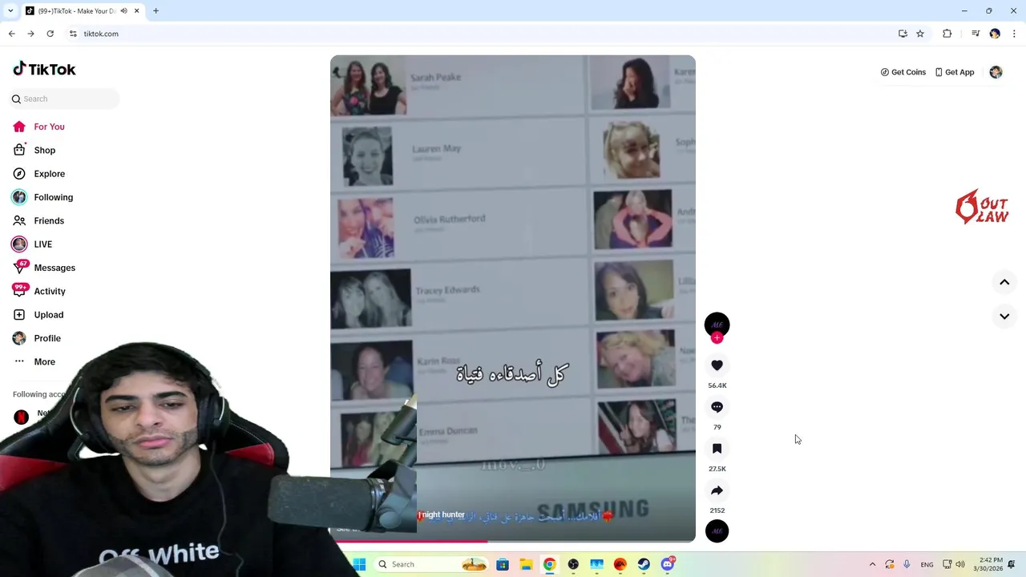Bookmark the video to favorites
The height and width of the screenshot is (577, 1026).
(717, 449)
